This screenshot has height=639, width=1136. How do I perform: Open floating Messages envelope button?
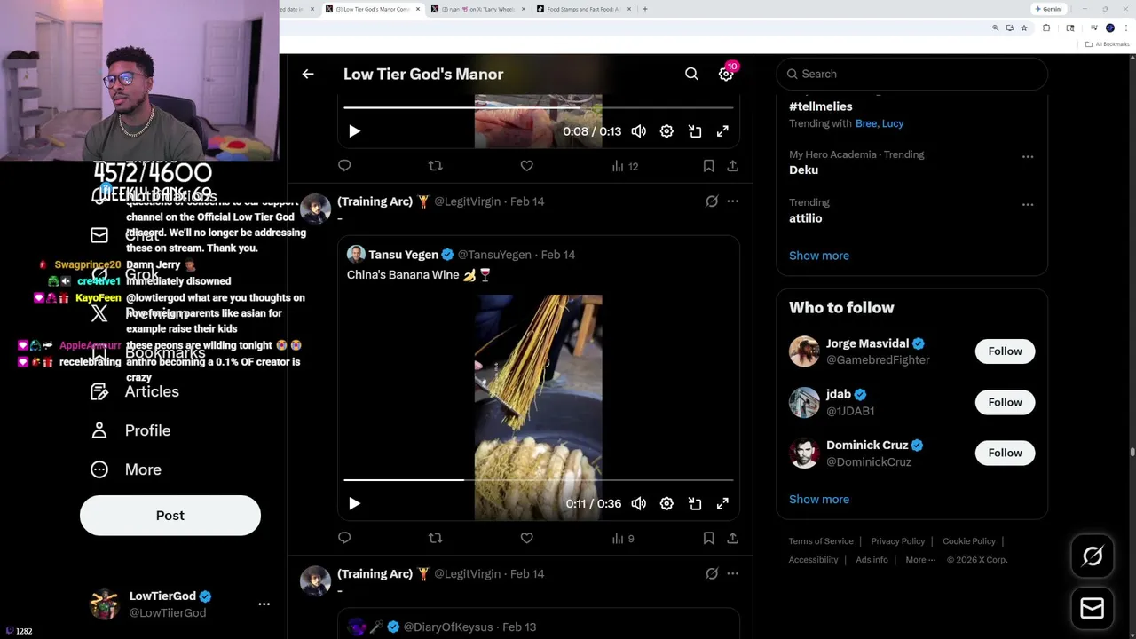click(1093, 608)
